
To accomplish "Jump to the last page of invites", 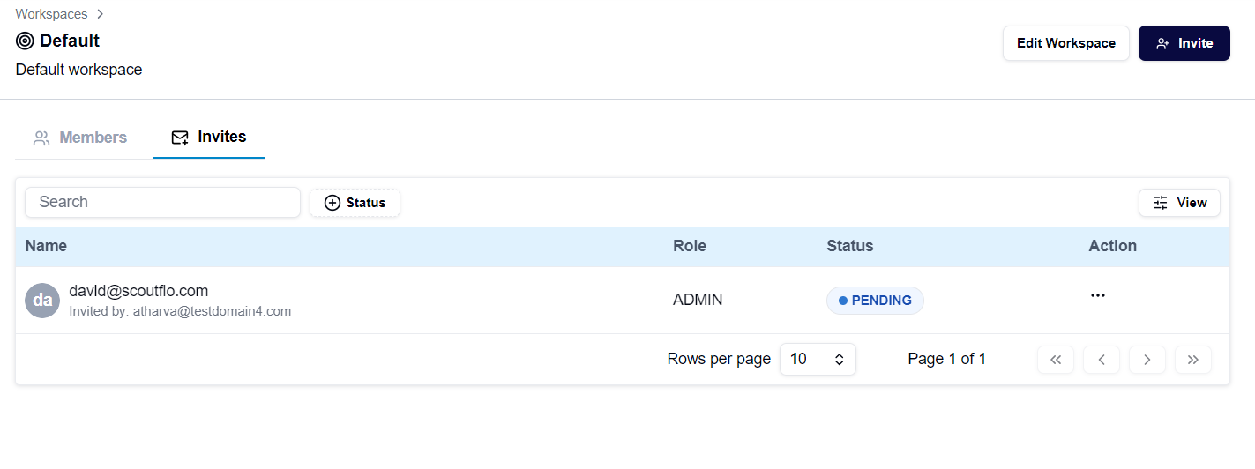I will (1192, 360).
